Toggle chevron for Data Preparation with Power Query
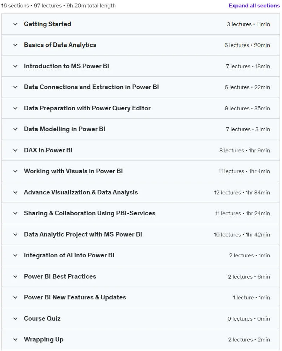This screenshot has height=351, width=282. tap(15, 109)
